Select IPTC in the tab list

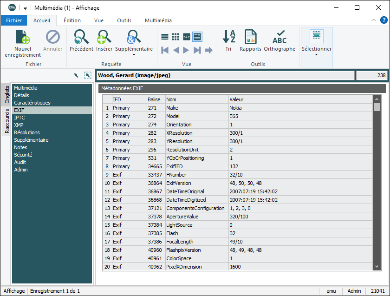(x=19, y=118)
